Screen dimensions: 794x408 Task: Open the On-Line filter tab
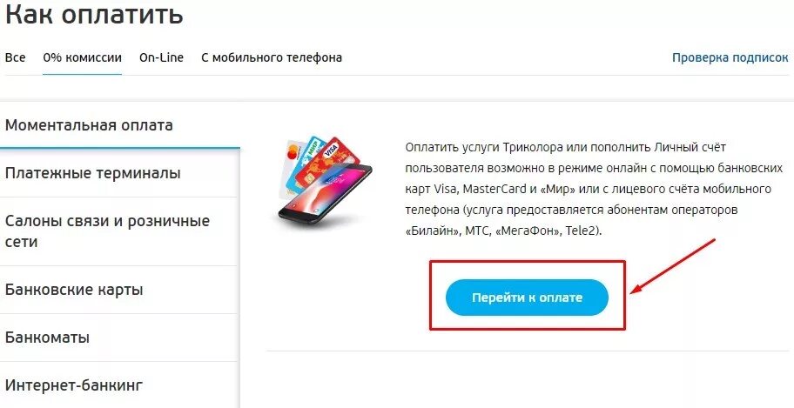tap(162, 57)
